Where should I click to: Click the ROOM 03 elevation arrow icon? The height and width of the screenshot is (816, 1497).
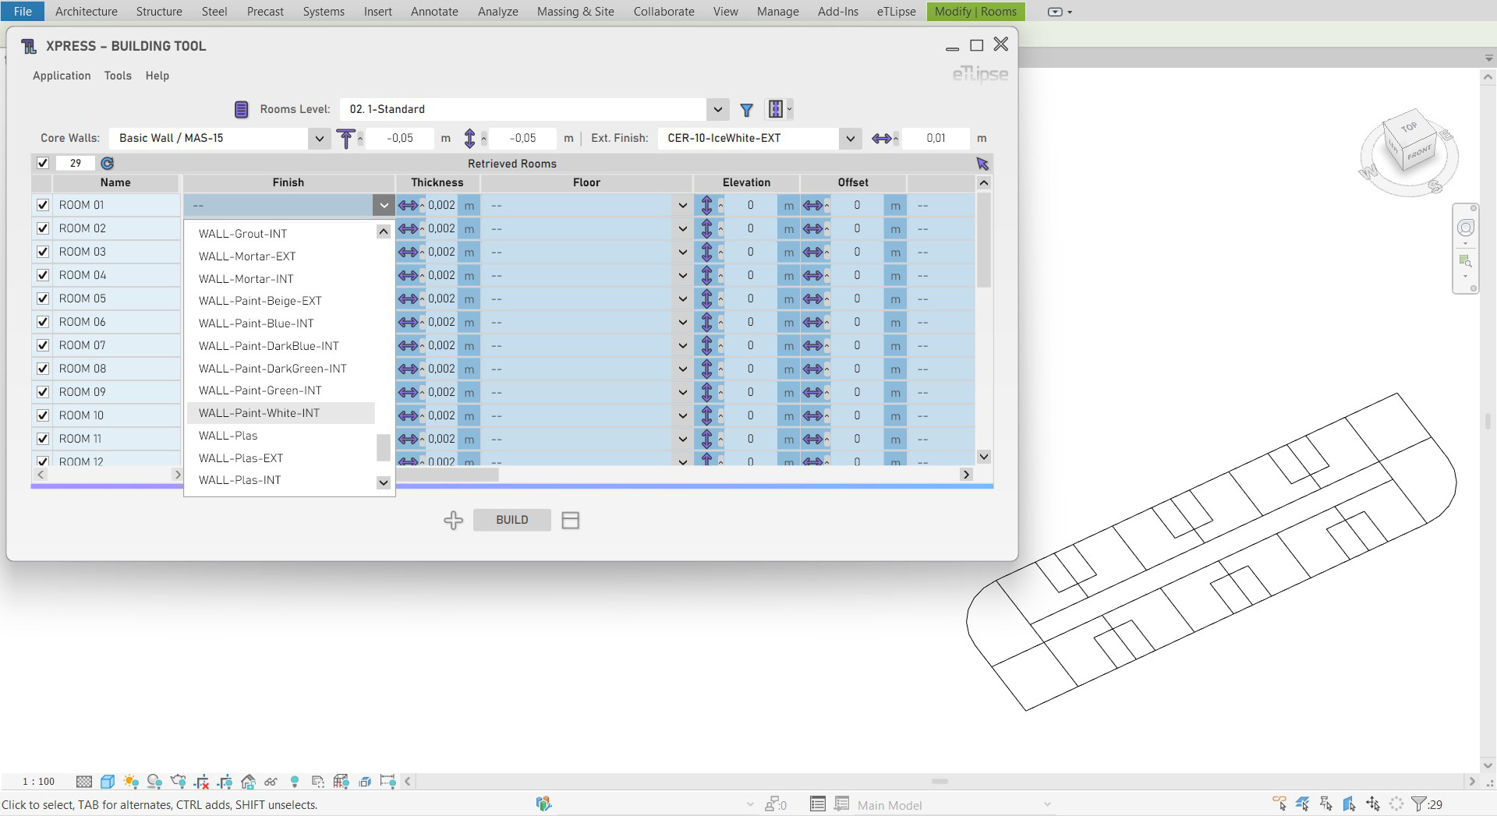(706, 253)
